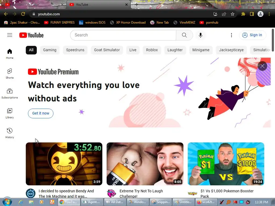
Task: Toggle the Chrome side panel icon
Action: point(252,14)
